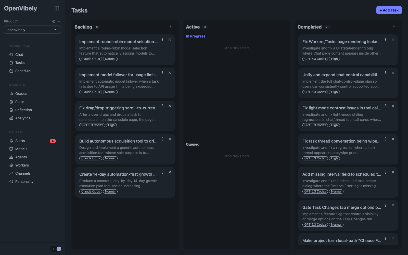Screen dimensions: 408x255
Task: Click the Completed count badge 20
Action: tap(327, 27)
